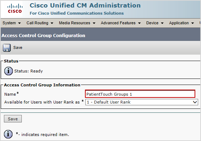The height and width of the screenshot is (141, 201).
Task: Click the Status info icon
Action: coord(9,71)
